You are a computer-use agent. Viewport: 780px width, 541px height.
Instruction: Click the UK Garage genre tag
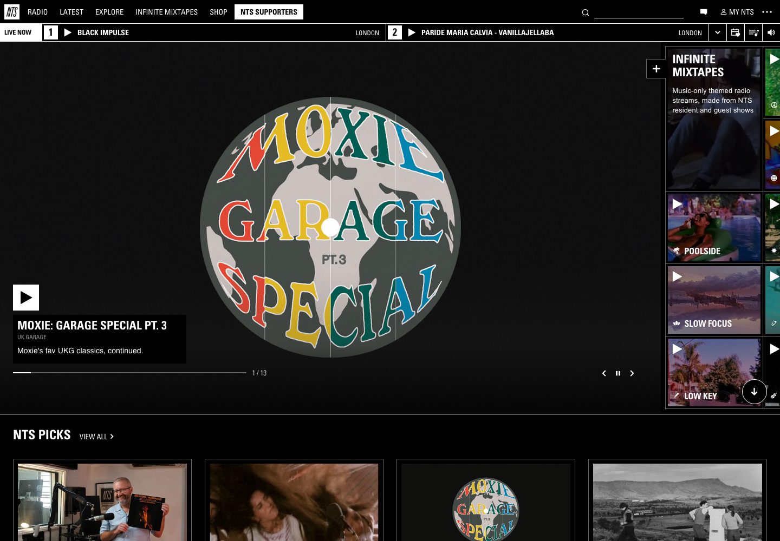32,337
